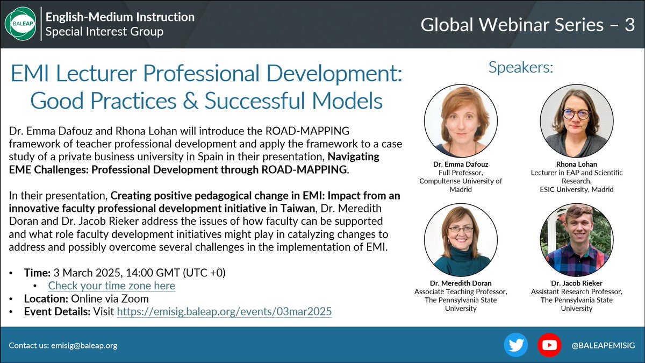Click the red YouTube play symbol
Screen dimensions: 645x363
pyautogui.click(x=549, y=344)
